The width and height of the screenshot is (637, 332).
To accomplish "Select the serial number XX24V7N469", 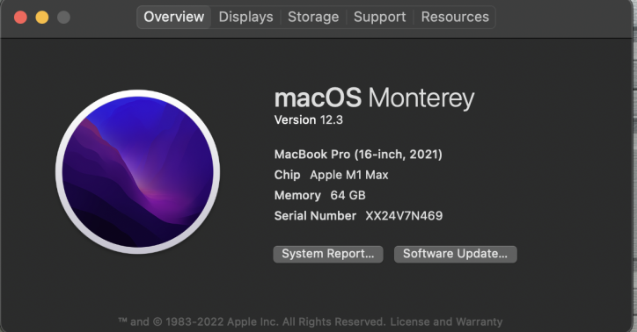I will (404, 216).
